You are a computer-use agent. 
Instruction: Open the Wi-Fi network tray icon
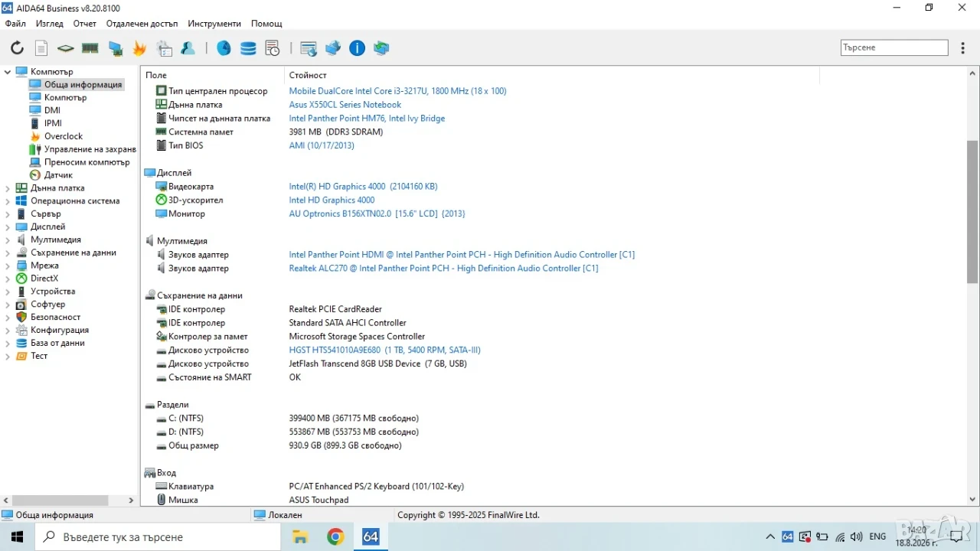pyautogui.click(x=840, y=537)
